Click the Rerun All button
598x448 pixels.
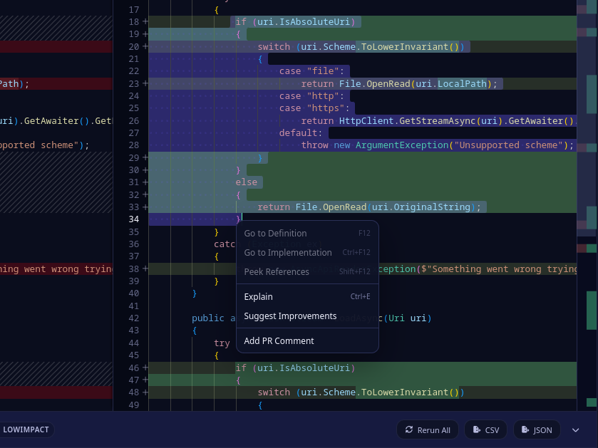click(x=428, y=429)
